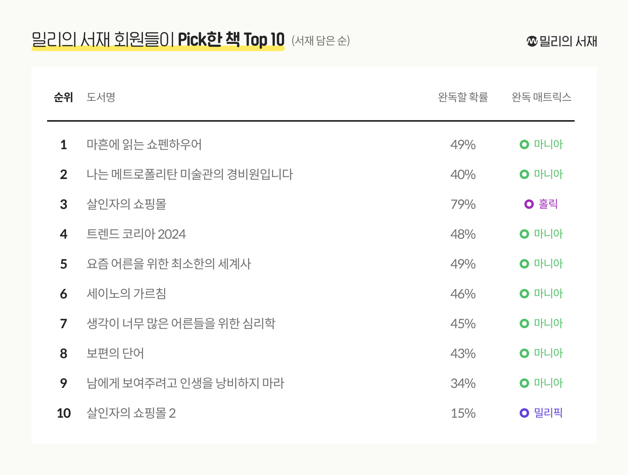Open 나는 메트로폴리탄 미술관의 경비원입니다 title
Screen dimensions: 628x475
point(190,174)
